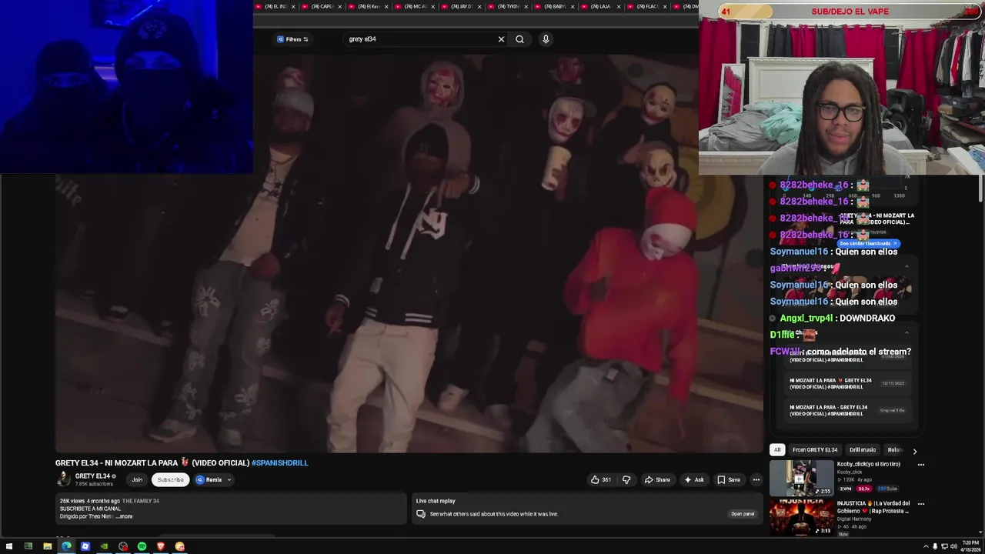Screen dimensions: 985x554
Task: Select the 'Drill music' chip
Action: (x=863, y=450)
